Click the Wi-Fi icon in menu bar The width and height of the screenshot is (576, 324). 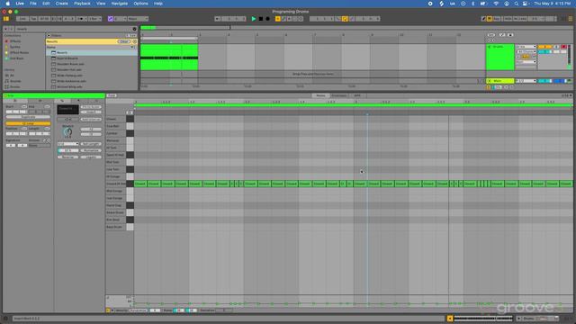[496, 4]
